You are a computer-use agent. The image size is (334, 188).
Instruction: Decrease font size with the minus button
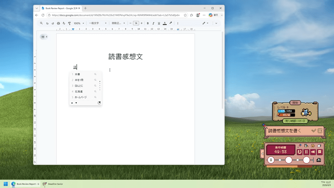pyautogui.click(x=130, y=23)
